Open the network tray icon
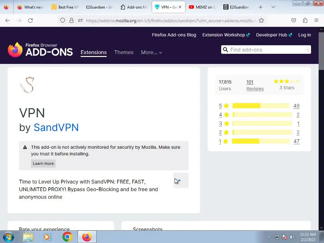The height and width of the screenshot is (243, 324). tap(277, 237)
